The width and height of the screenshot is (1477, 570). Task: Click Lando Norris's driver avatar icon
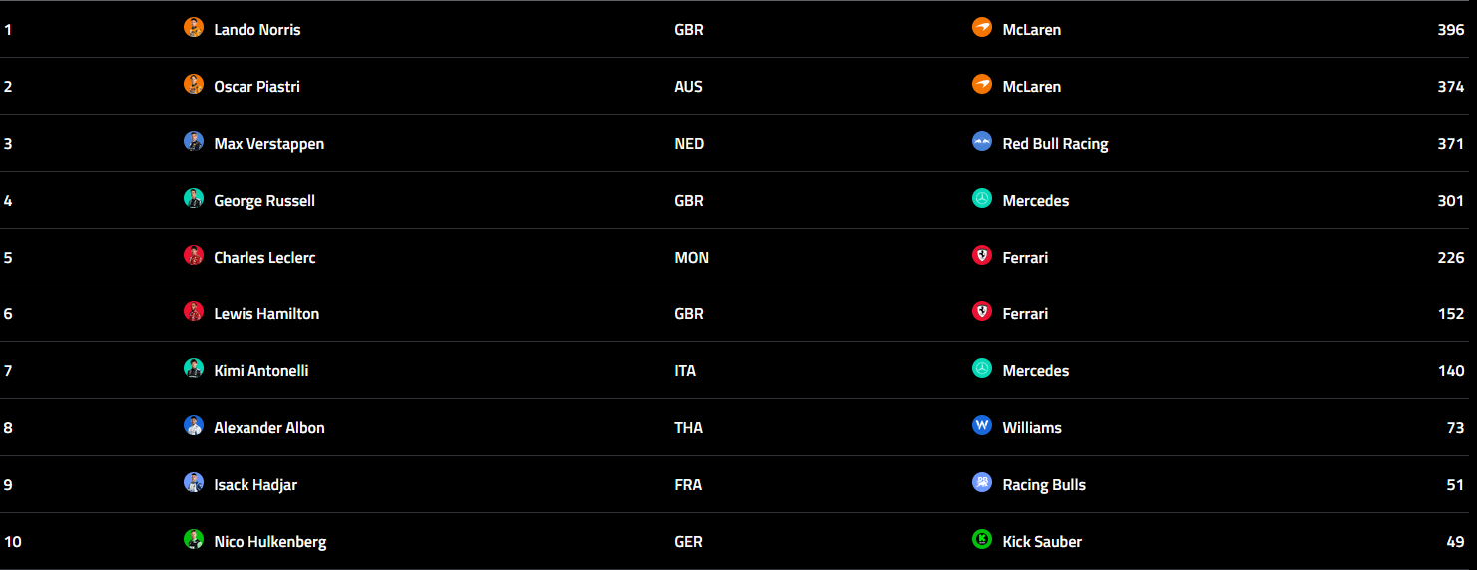(194, 28)
